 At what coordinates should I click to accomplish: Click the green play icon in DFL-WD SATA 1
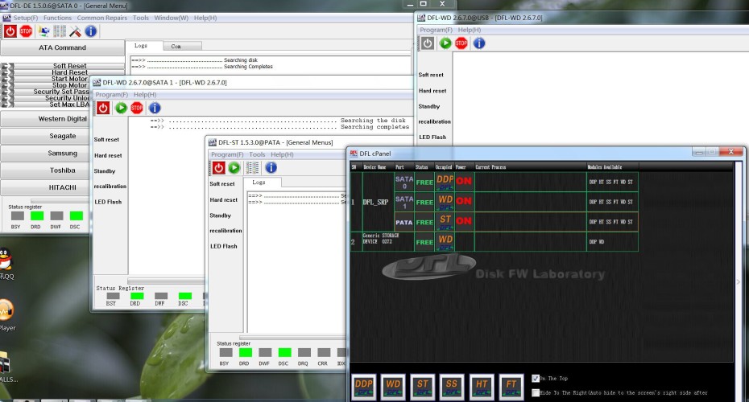[x=121, y=108]
